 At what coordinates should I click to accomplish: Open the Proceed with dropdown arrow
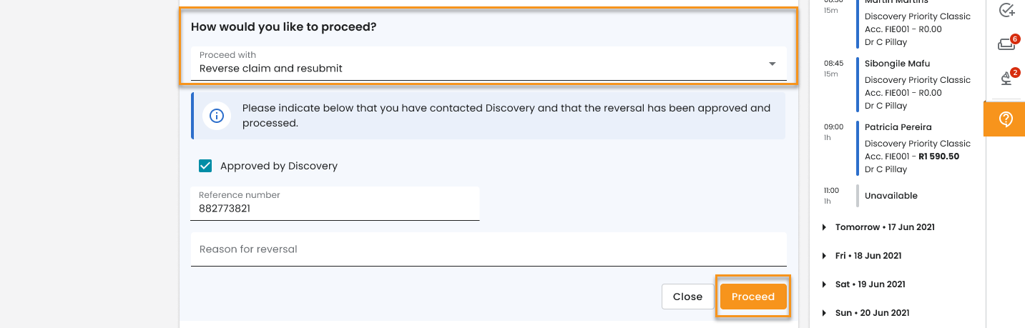772,64
